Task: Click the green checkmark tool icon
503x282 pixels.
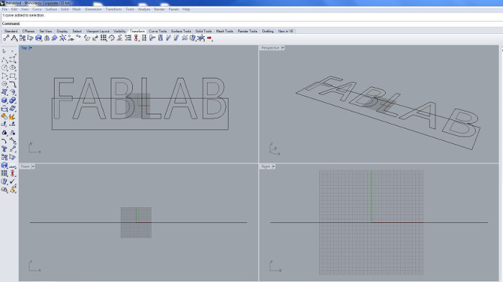Action: (x=12, y=181)
